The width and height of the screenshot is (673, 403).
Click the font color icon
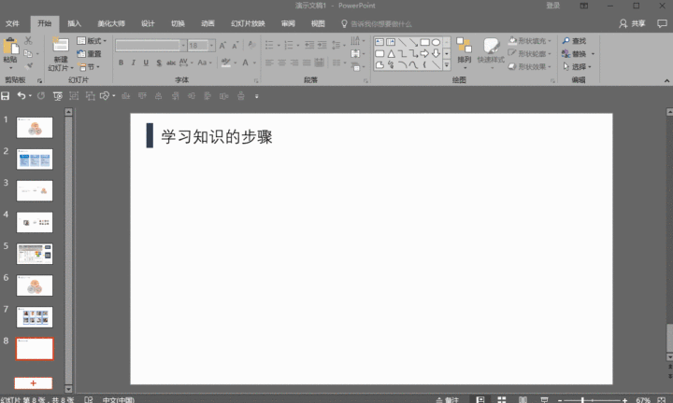(x=246, y=63)
